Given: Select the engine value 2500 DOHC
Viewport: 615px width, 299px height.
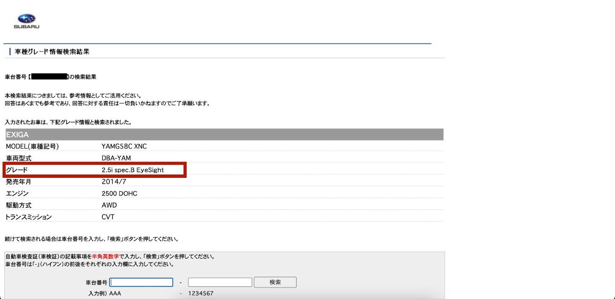Looking at the screenshot, I should [119, 193].
